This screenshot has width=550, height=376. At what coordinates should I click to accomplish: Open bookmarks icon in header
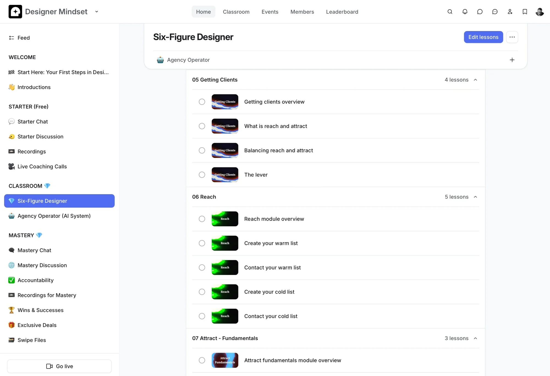pyautogui.click(x=525, y=12)
